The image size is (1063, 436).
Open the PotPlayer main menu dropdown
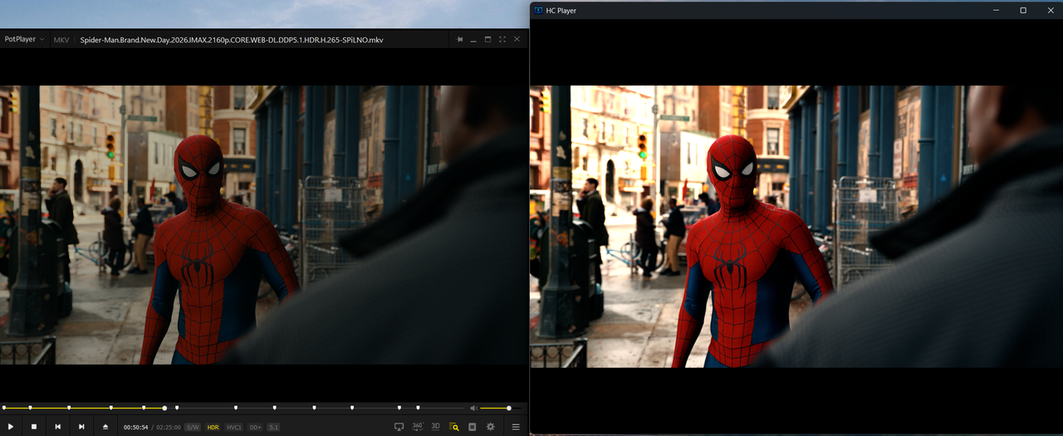(25, 39)
